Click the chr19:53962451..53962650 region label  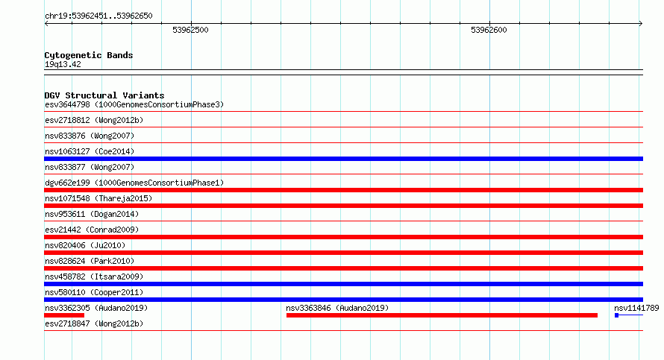pyautogui.click(x=98, y=16)
